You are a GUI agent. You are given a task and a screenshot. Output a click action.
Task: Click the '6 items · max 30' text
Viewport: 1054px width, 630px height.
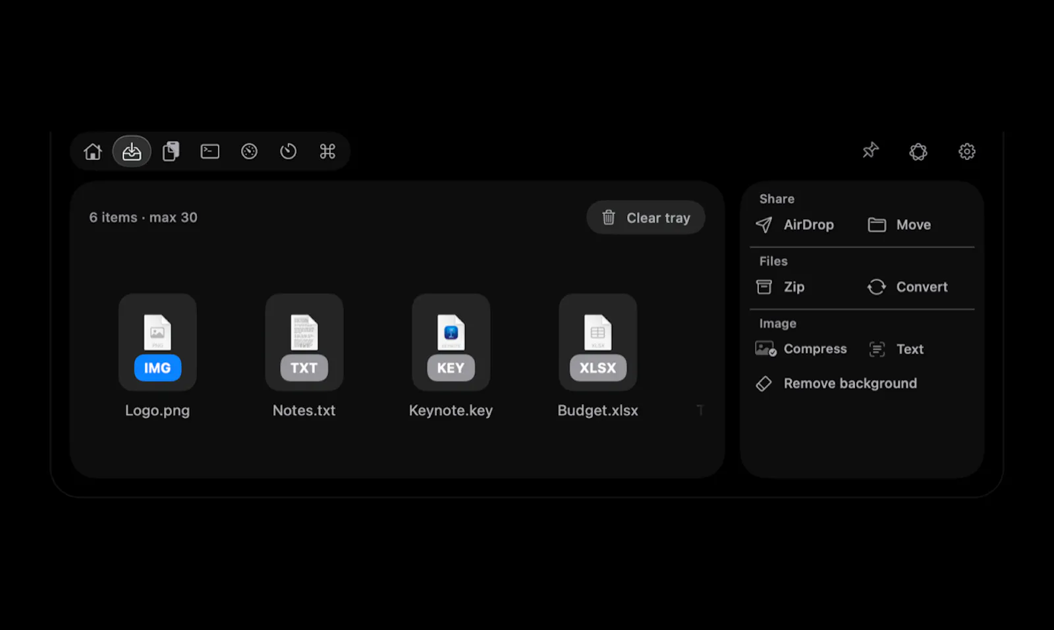coord(144,217)
